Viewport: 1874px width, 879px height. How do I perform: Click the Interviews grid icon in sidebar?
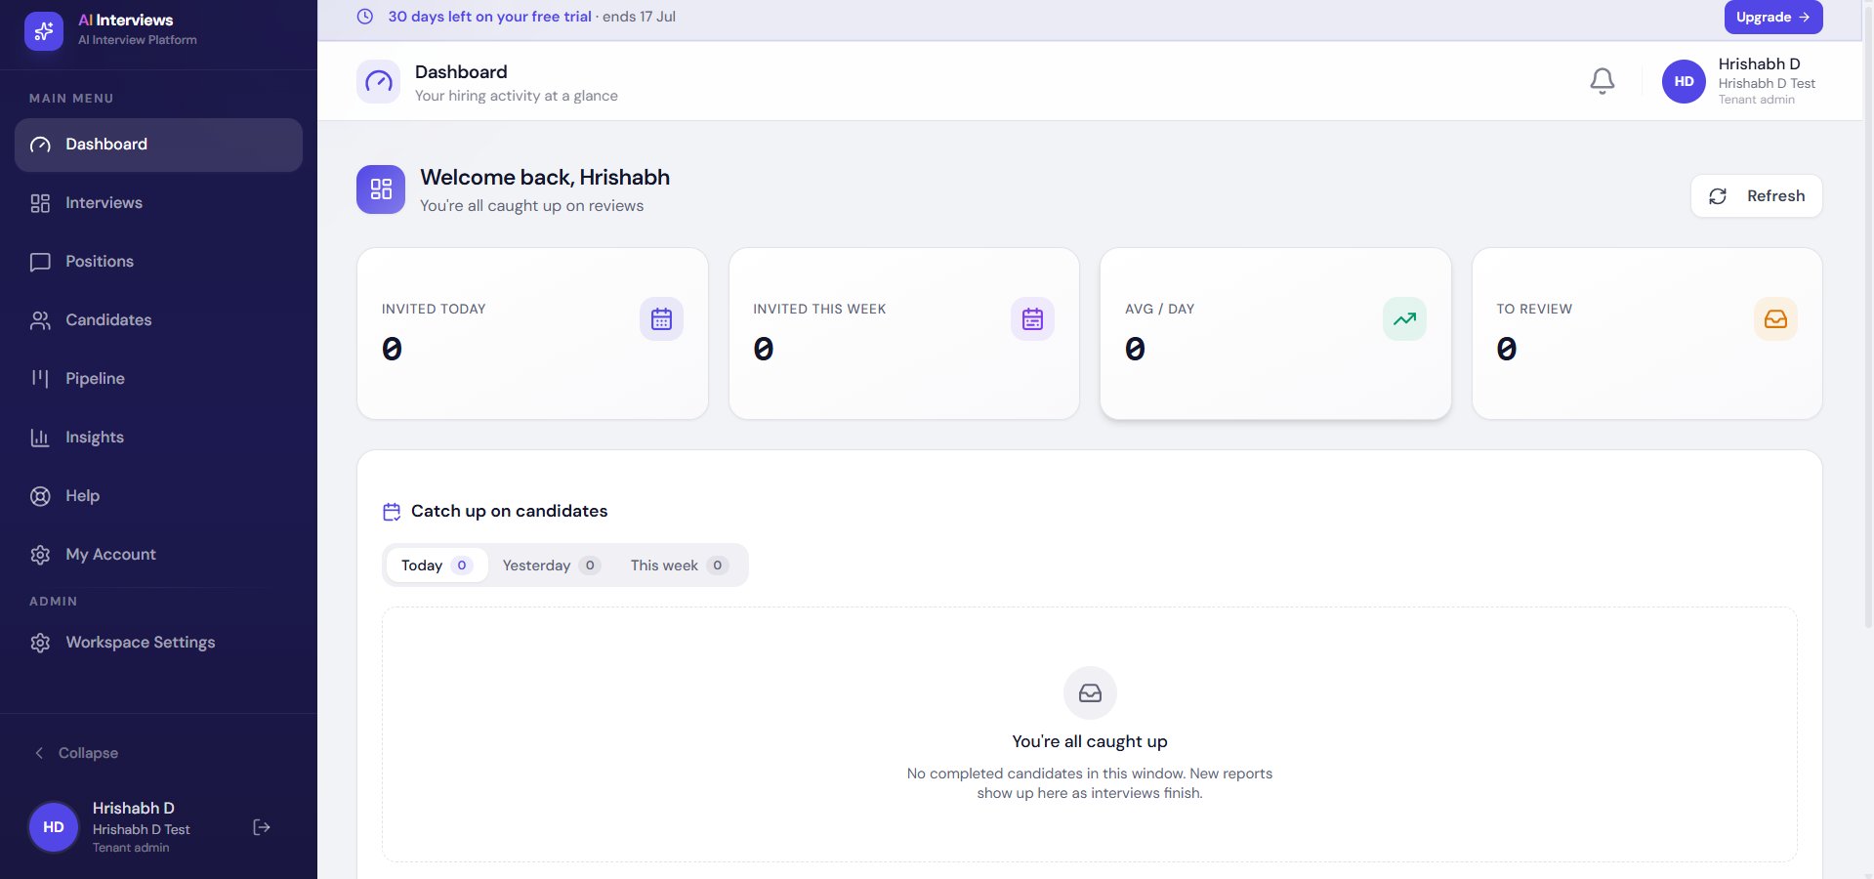pyautogui.click(x=40, y=203)
